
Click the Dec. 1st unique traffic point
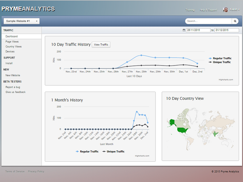[x=183, y=65]
